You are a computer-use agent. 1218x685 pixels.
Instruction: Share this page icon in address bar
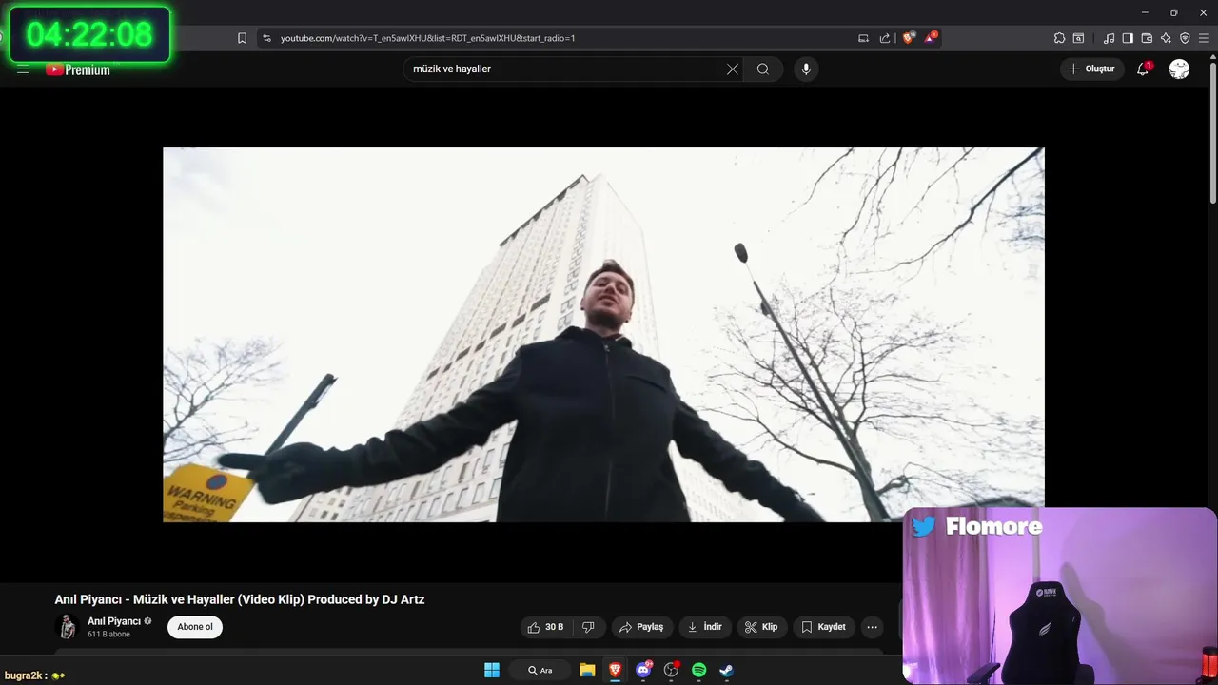(885, 38)
